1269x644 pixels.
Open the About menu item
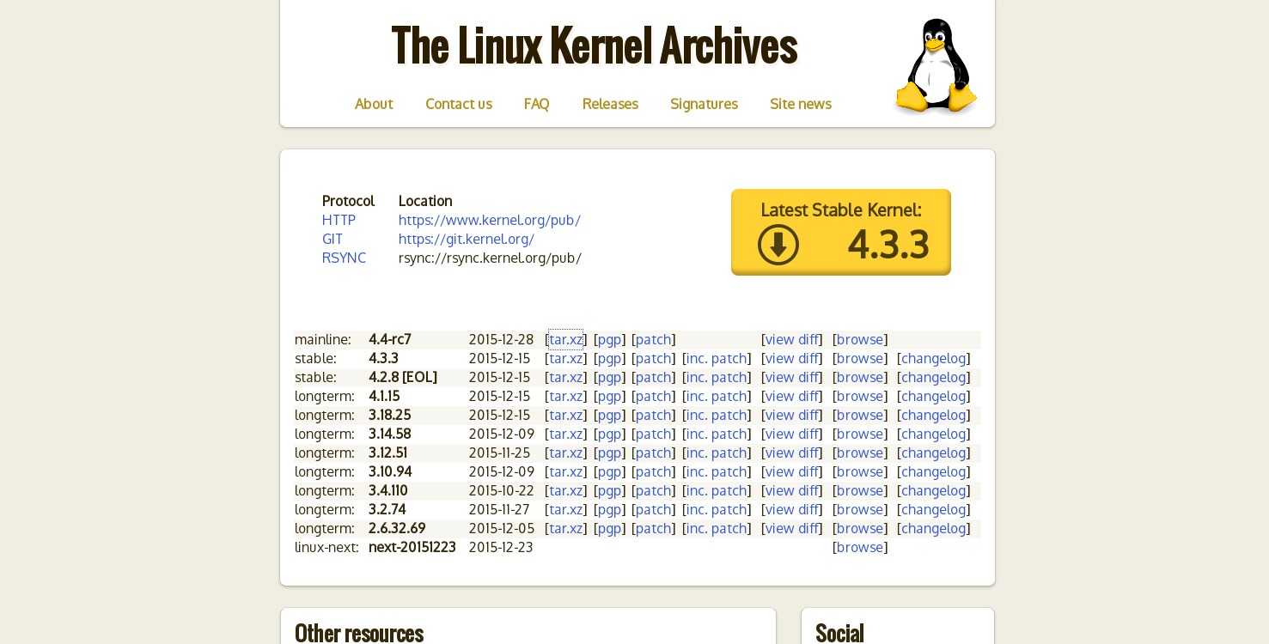[x=374, y=104]
